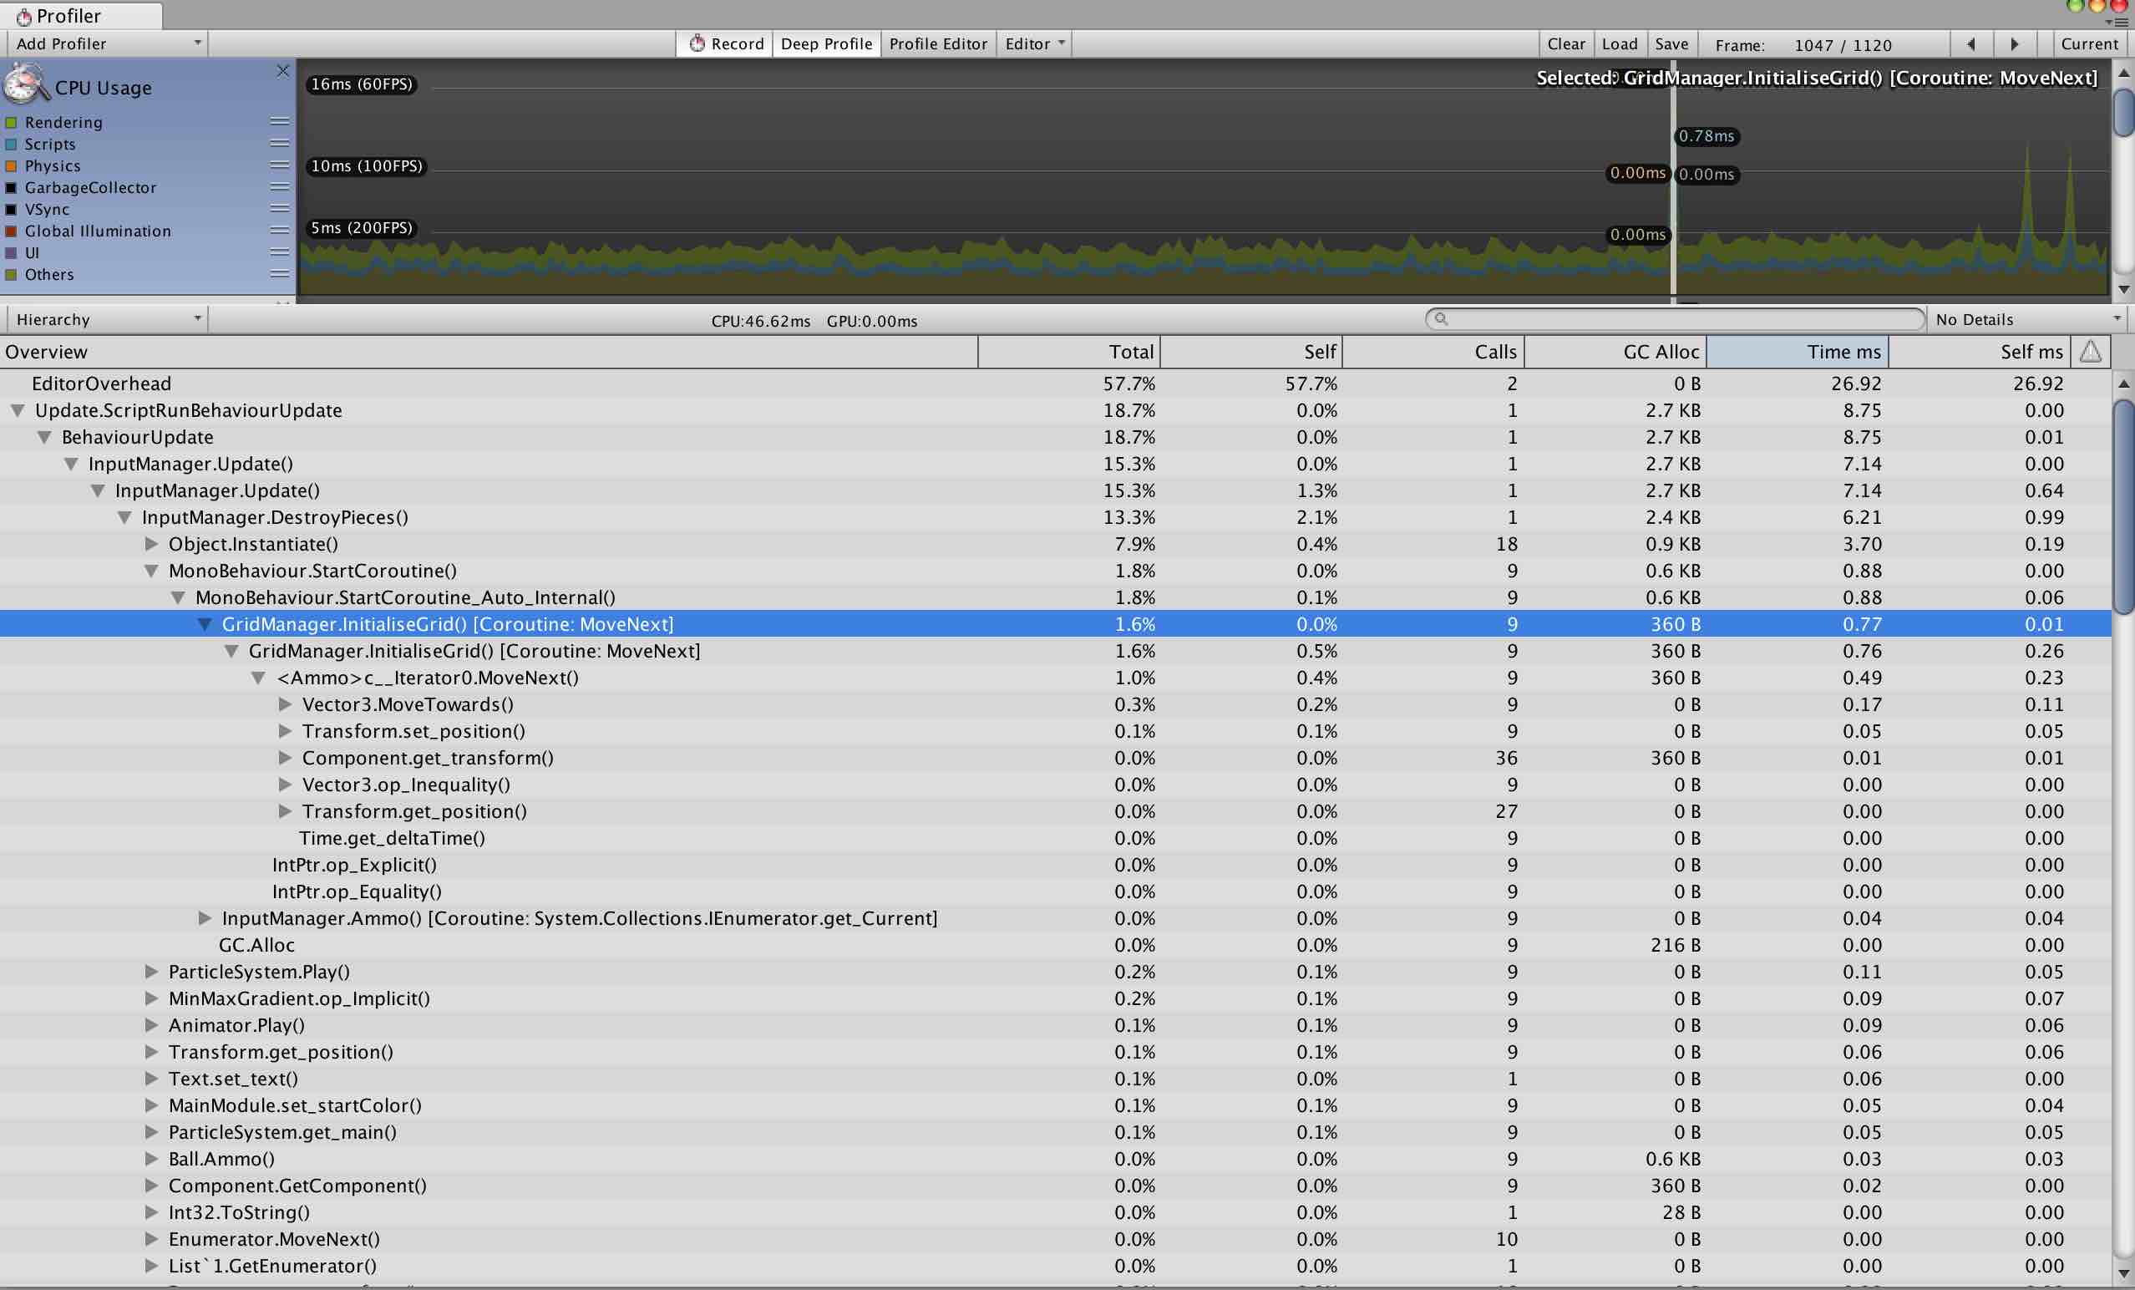This screenshot has width=2135, height=1290.
Task: Toggle Profile Editor option
Action: (x=937, y=43)
